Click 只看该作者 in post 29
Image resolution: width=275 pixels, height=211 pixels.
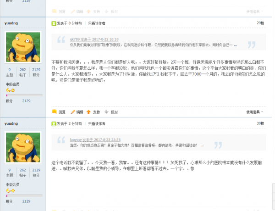(x=97, y=23)
